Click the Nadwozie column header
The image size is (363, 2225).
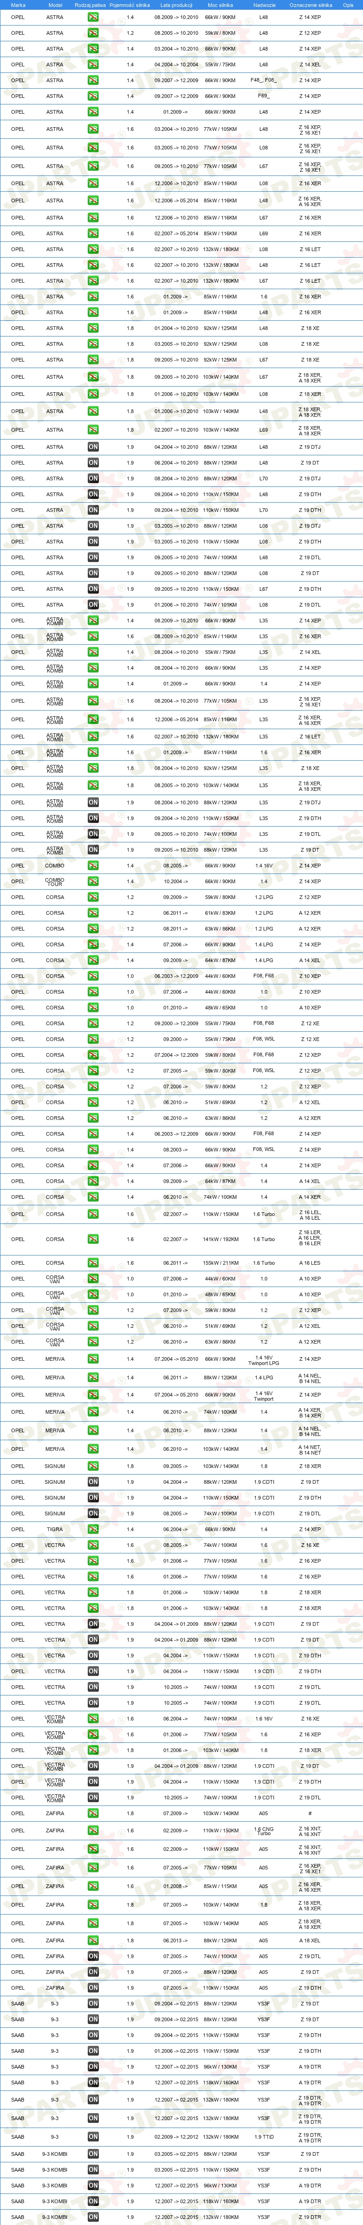point(264,5)
